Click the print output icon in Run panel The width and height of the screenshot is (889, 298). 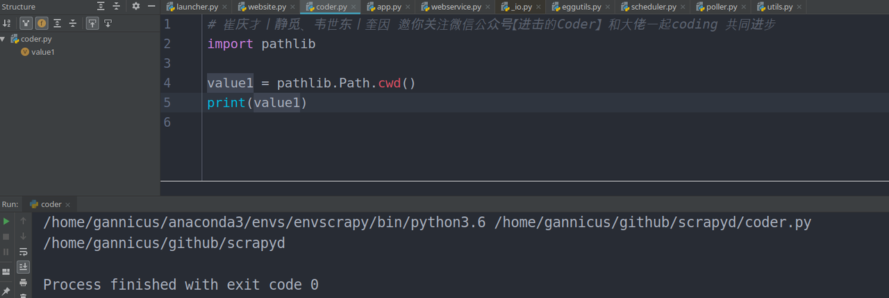point(23,283)
